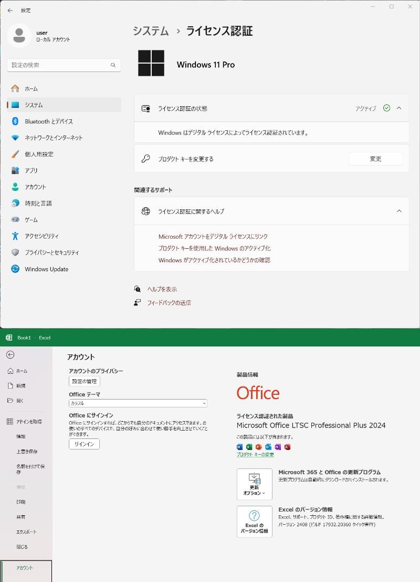Collapse the ライセンス認証の状態 section
Image resolution: width=420 pixels, height=582 pixels.
(x=399, y=108)
